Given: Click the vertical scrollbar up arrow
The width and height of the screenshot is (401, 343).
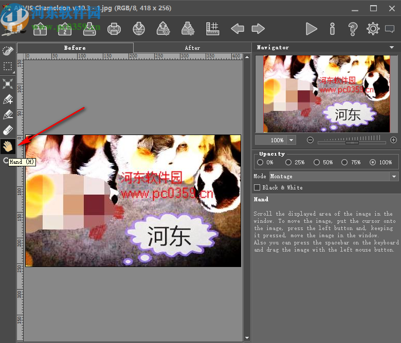Looking at the screenshot, I should tap(247, 57).
